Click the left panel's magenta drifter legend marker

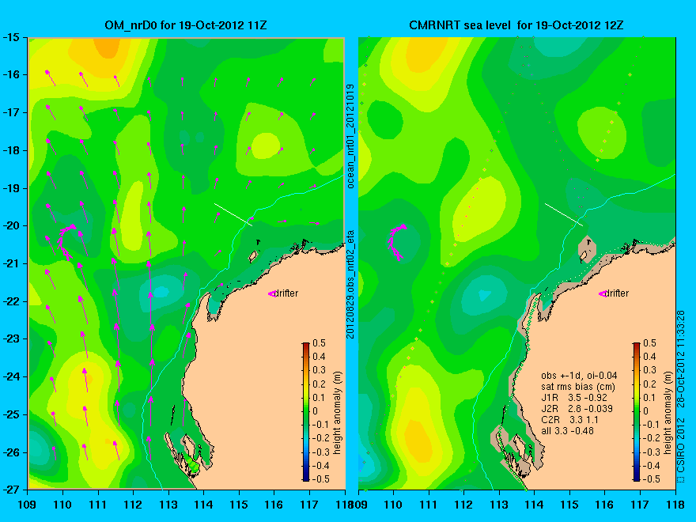tap(272, 293)
